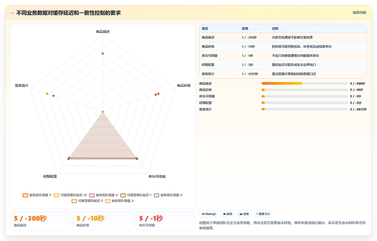377x241 pixels.
Task: Toggle the 可接受缓存延迟 1 legend item
Action: tap(136, 195)
